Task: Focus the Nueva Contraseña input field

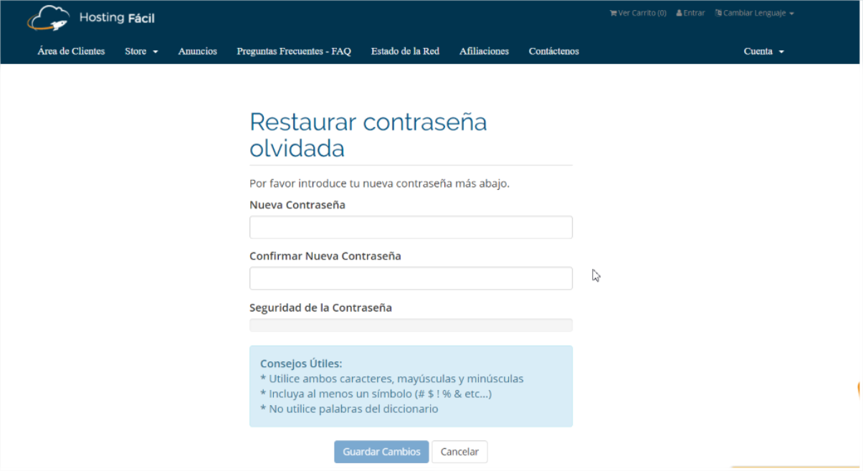Action: point(411,227)
